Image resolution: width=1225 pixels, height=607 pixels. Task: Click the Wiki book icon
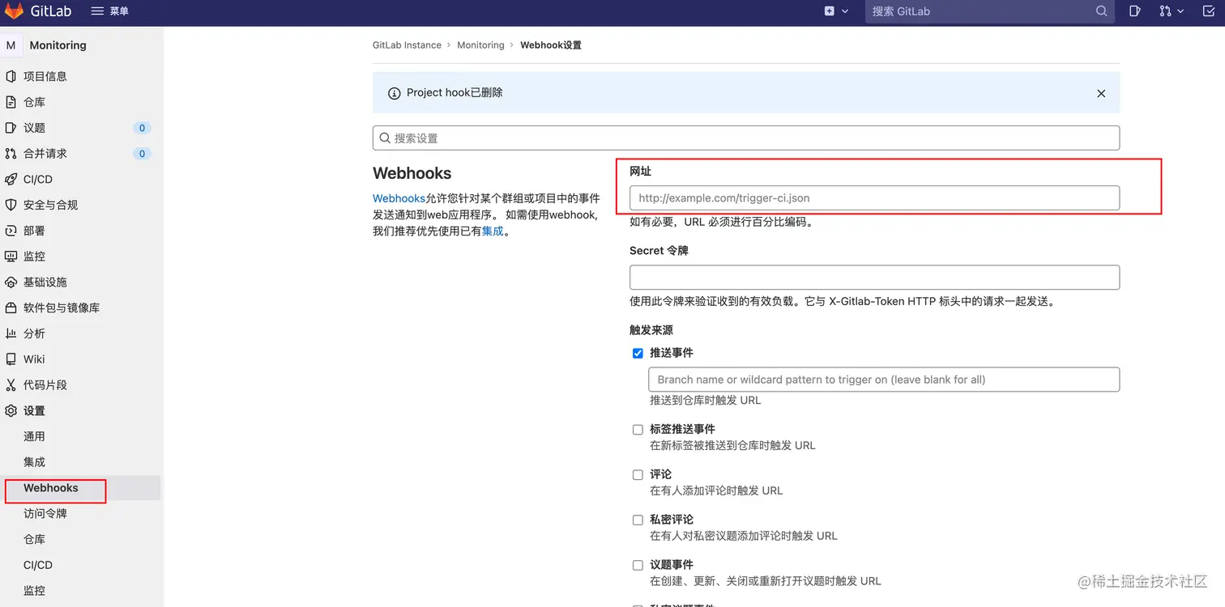11,359
